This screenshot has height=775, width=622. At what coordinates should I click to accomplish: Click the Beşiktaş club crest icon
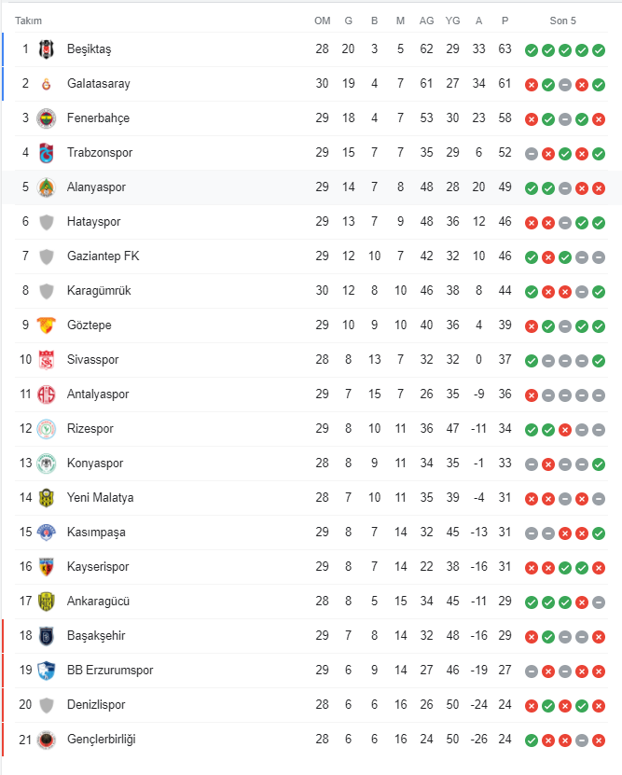47,49
